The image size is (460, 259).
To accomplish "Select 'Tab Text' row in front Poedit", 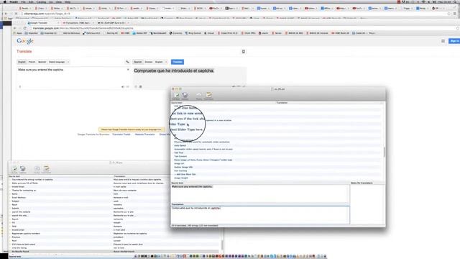I will 276,153.
